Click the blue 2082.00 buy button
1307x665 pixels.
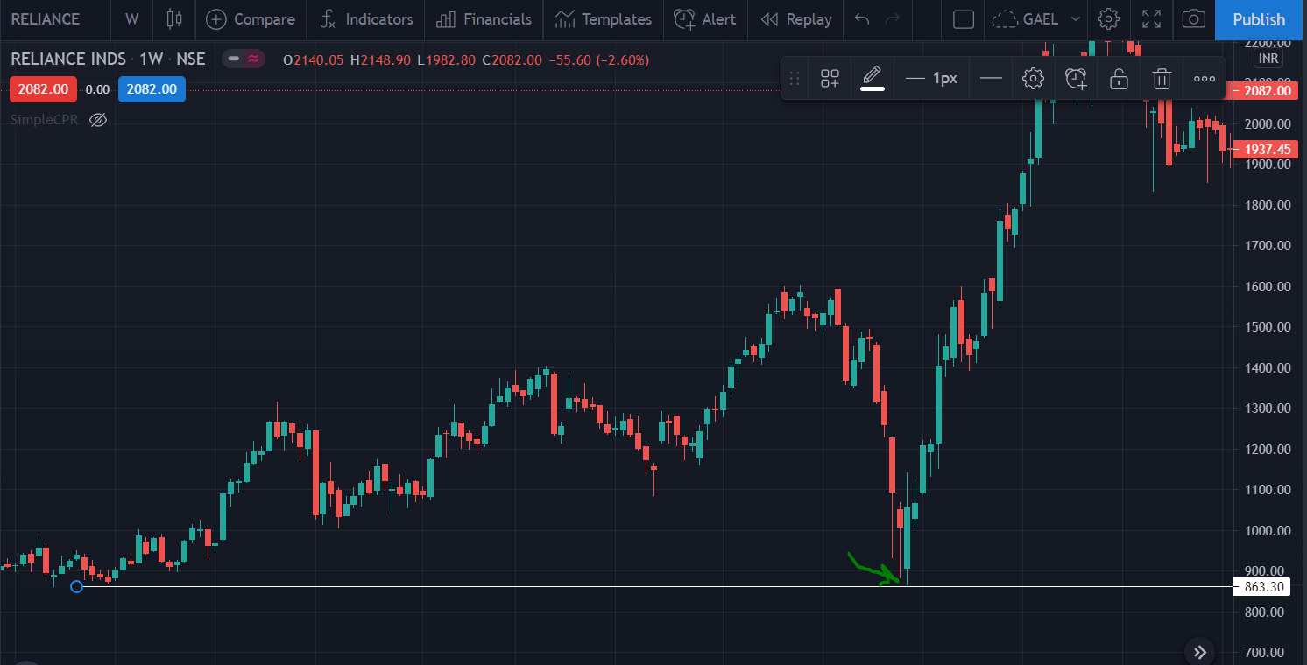pos(152,88)
